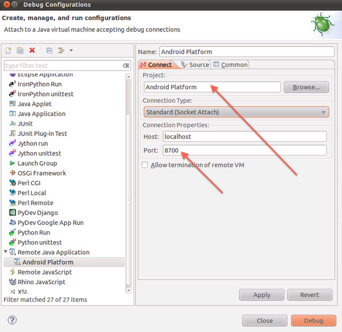The width and height of the screenshot is (342, 332).
Task: Open the Connection Type combo box
Action: tap(236, 112)
